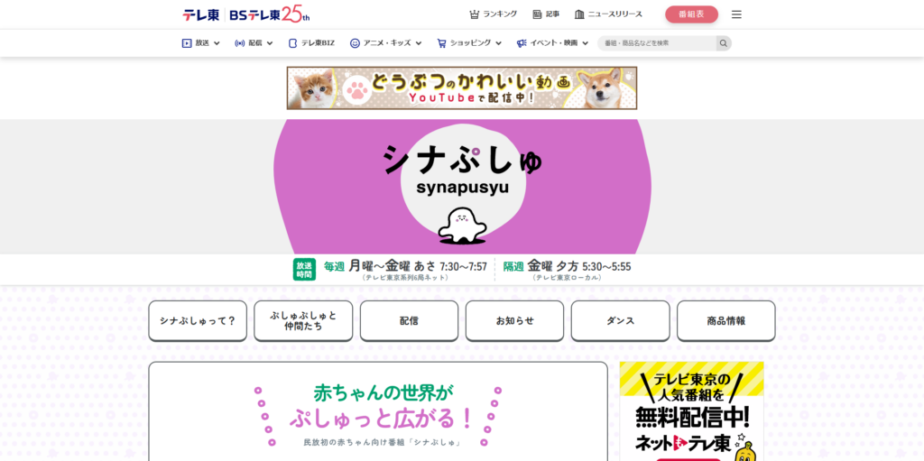Expand the 放送 dropdown menu
The width and height of the screenshot is (924, 461).
(201, 43)
